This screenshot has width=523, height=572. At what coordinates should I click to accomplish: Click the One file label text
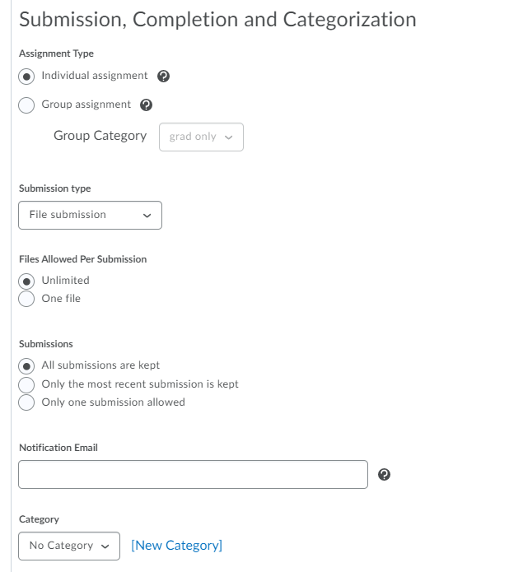tap(61, 299)
